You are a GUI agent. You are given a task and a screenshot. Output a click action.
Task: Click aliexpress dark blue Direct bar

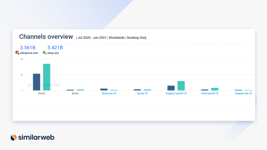click(36, 82)
